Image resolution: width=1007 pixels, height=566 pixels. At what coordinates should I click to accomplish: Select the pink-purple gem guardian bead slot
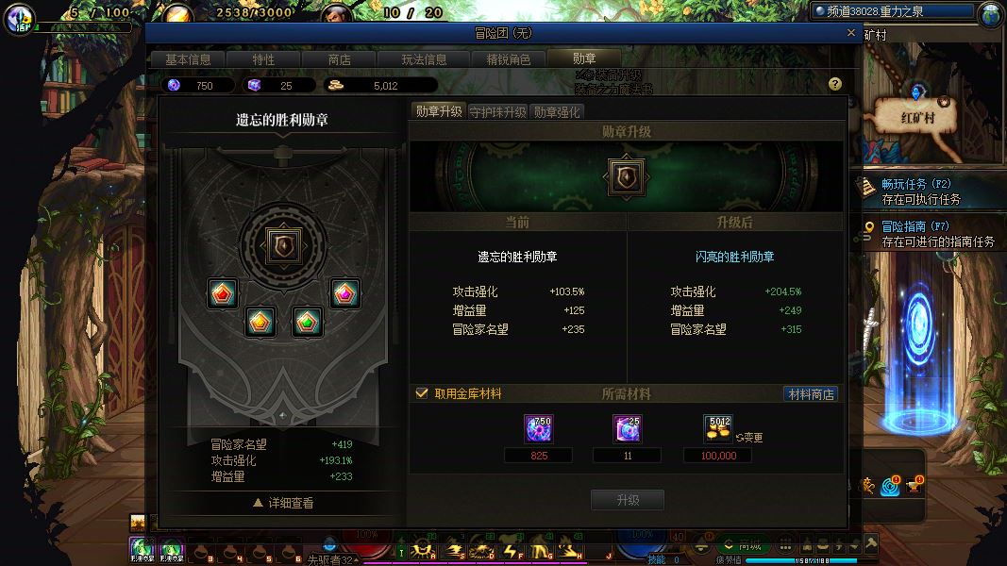coord(344,294)
